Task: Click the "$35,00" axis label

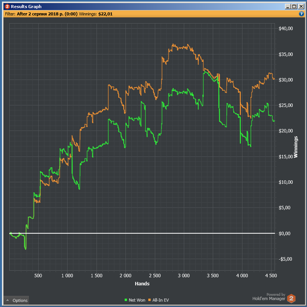Action: pyautogui.click(x=286, y=54)
